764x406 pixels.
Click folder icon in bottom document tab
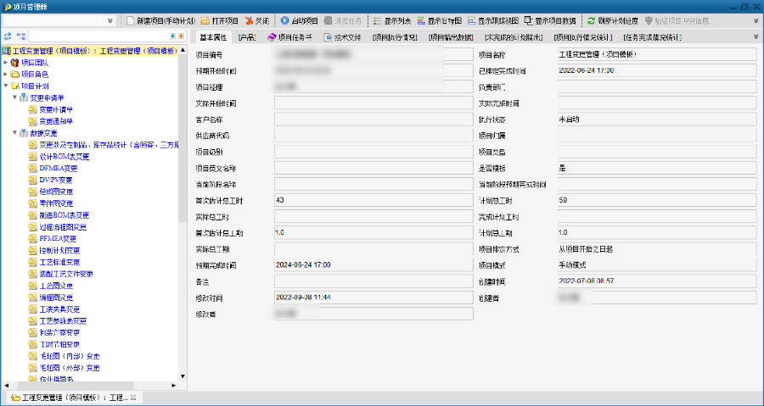pyautogui.click(x=15, y=398)
